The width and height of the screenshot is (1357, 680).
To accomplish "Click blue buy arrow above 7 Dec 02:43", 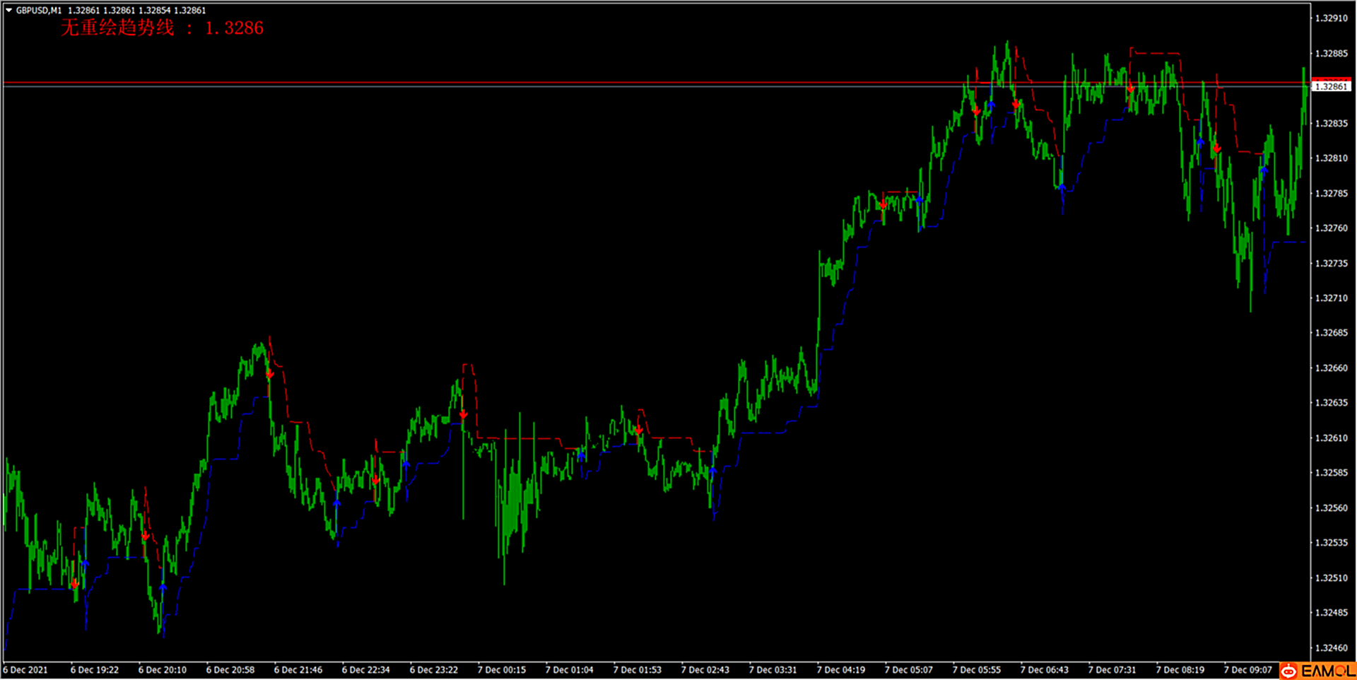I will click(712, 470).
